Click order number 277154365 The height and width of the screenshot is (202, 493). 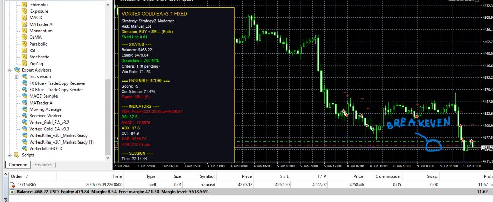point(26,185)
